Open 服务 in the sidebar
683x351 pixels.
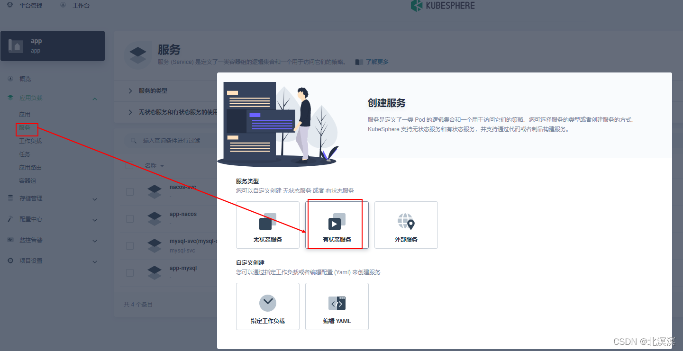pyautogui.click(x=25, y=127)
